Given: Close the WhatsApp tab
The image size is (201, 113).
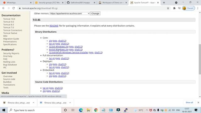Looking at the screenshot, I should tap(31, 3).
